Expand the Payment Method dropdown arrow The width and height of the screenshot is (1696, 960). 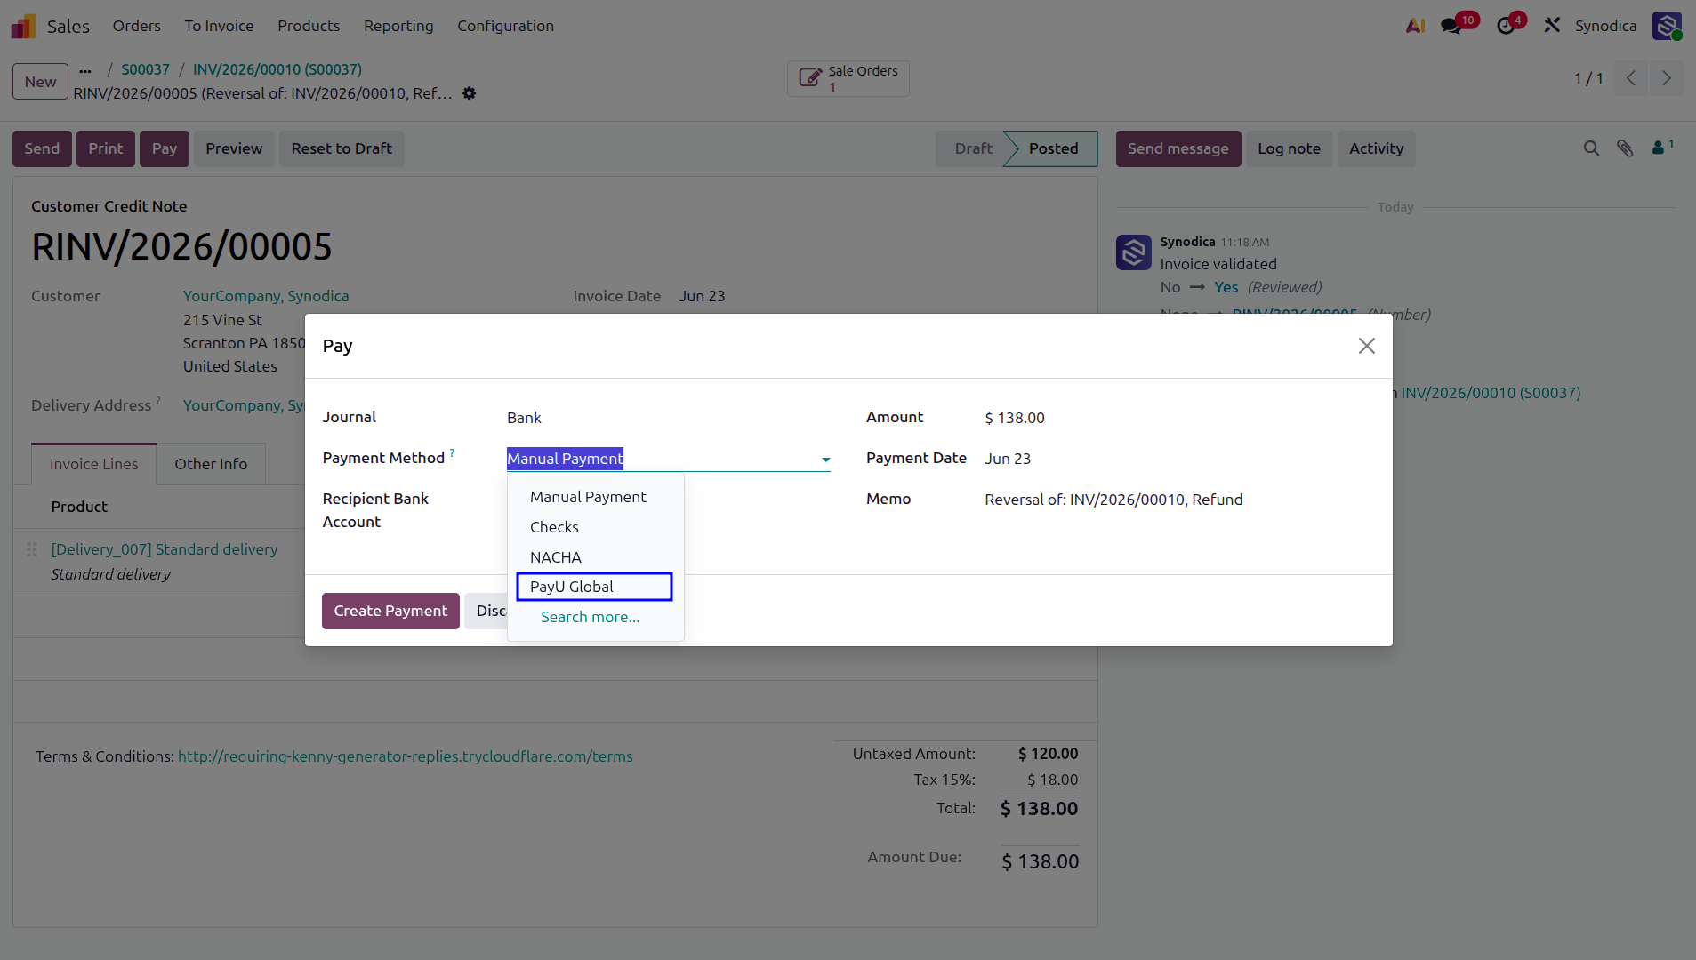tap(825, 460)
